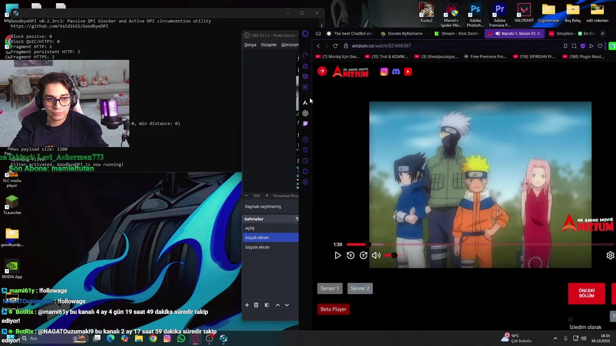616x346 pixels.
Task: Open VALORANT desktop shortcut
Action: coord(524,13)
